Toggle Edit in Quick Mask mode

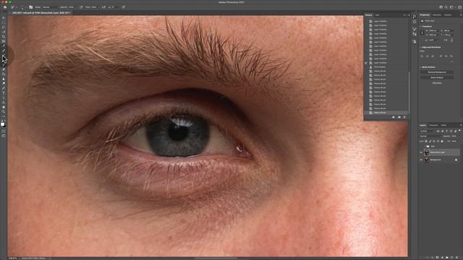click(x=4, y=131)
